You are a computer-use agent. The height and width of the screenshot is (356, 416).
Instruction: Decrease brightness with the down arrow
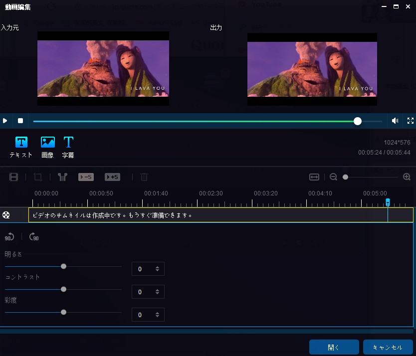coord(157,271)
